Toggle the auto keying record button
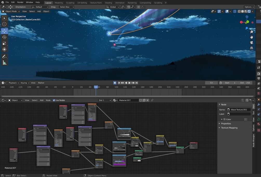Screen dimensions: 261x177 point(115,83)
